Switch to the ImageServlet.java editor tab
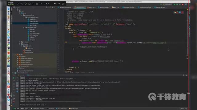This screenshot has width=197, height=110. [x=129, y=7]
